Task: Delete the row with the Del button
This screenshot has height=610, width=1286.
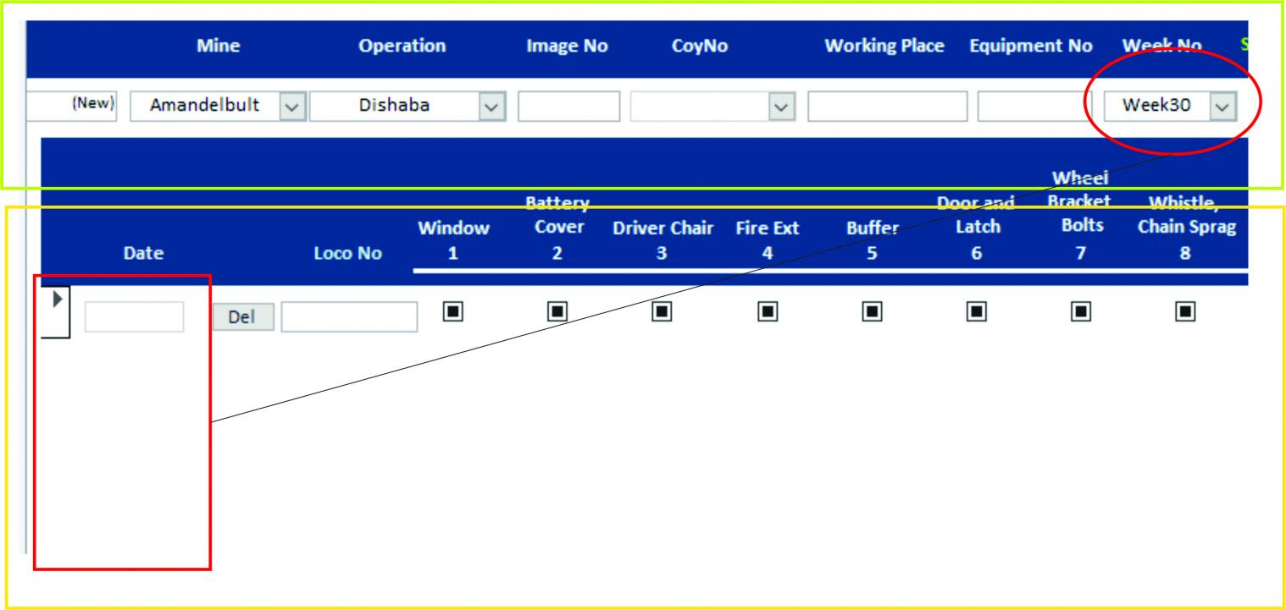Action: click(x=242, y=318)
